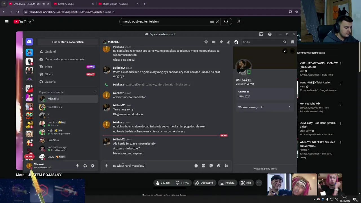Click the Pobierz download button
361x203 pixels.
(227, 183)
